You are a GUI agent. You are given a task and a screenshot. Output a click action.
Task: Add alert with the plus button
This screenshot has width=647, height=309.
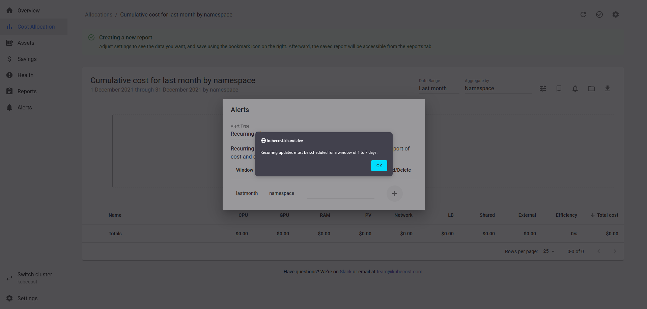coord(395,194)
